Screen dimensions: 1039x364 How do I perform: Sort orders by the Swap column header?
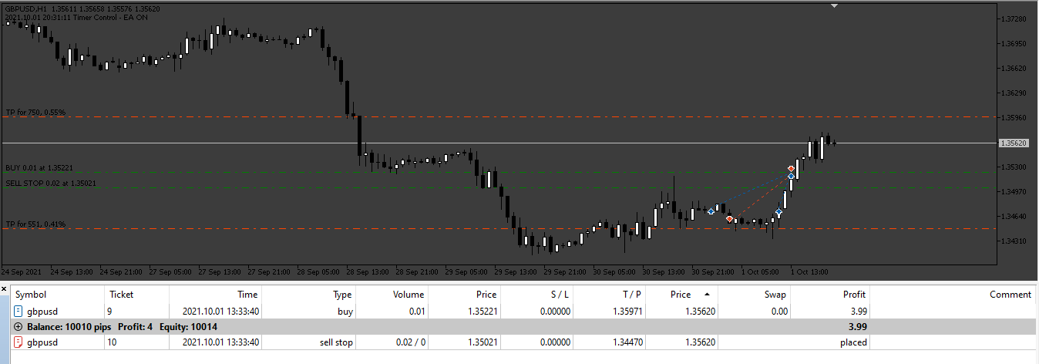coord(776,294)
